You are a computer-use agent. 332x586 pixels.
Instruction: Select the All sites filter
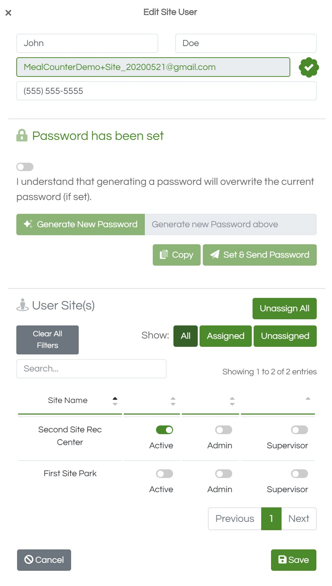click(185, 336)
